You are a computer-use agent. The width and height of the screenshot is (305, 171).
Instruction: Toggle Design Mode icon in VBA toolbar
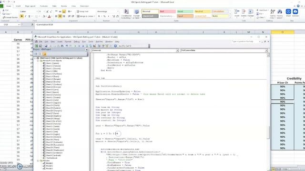pos(87,46)
